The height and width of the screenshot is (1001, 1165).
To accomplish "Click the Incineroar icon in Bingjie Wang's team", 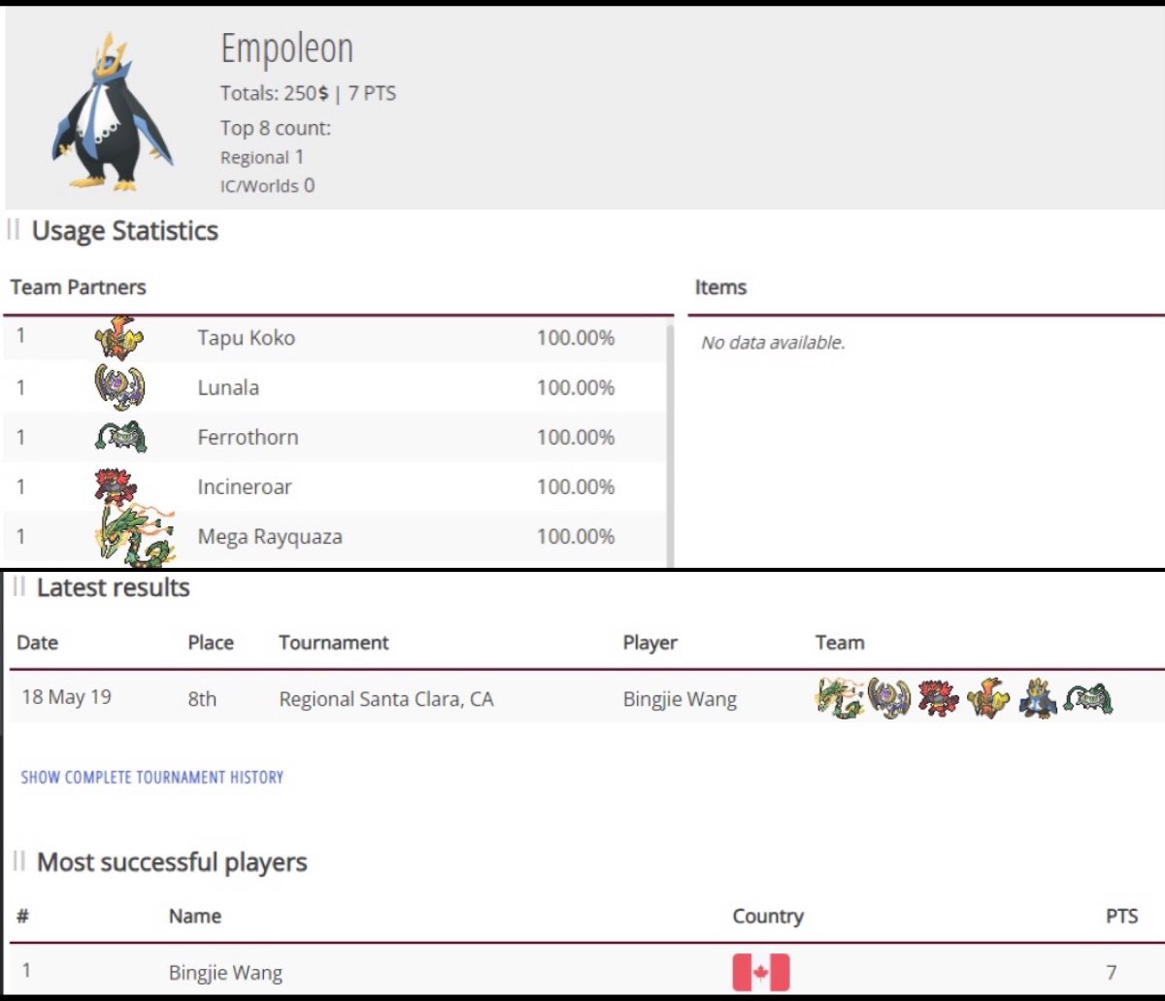I will pyautogui.click(x=937, y=697).
